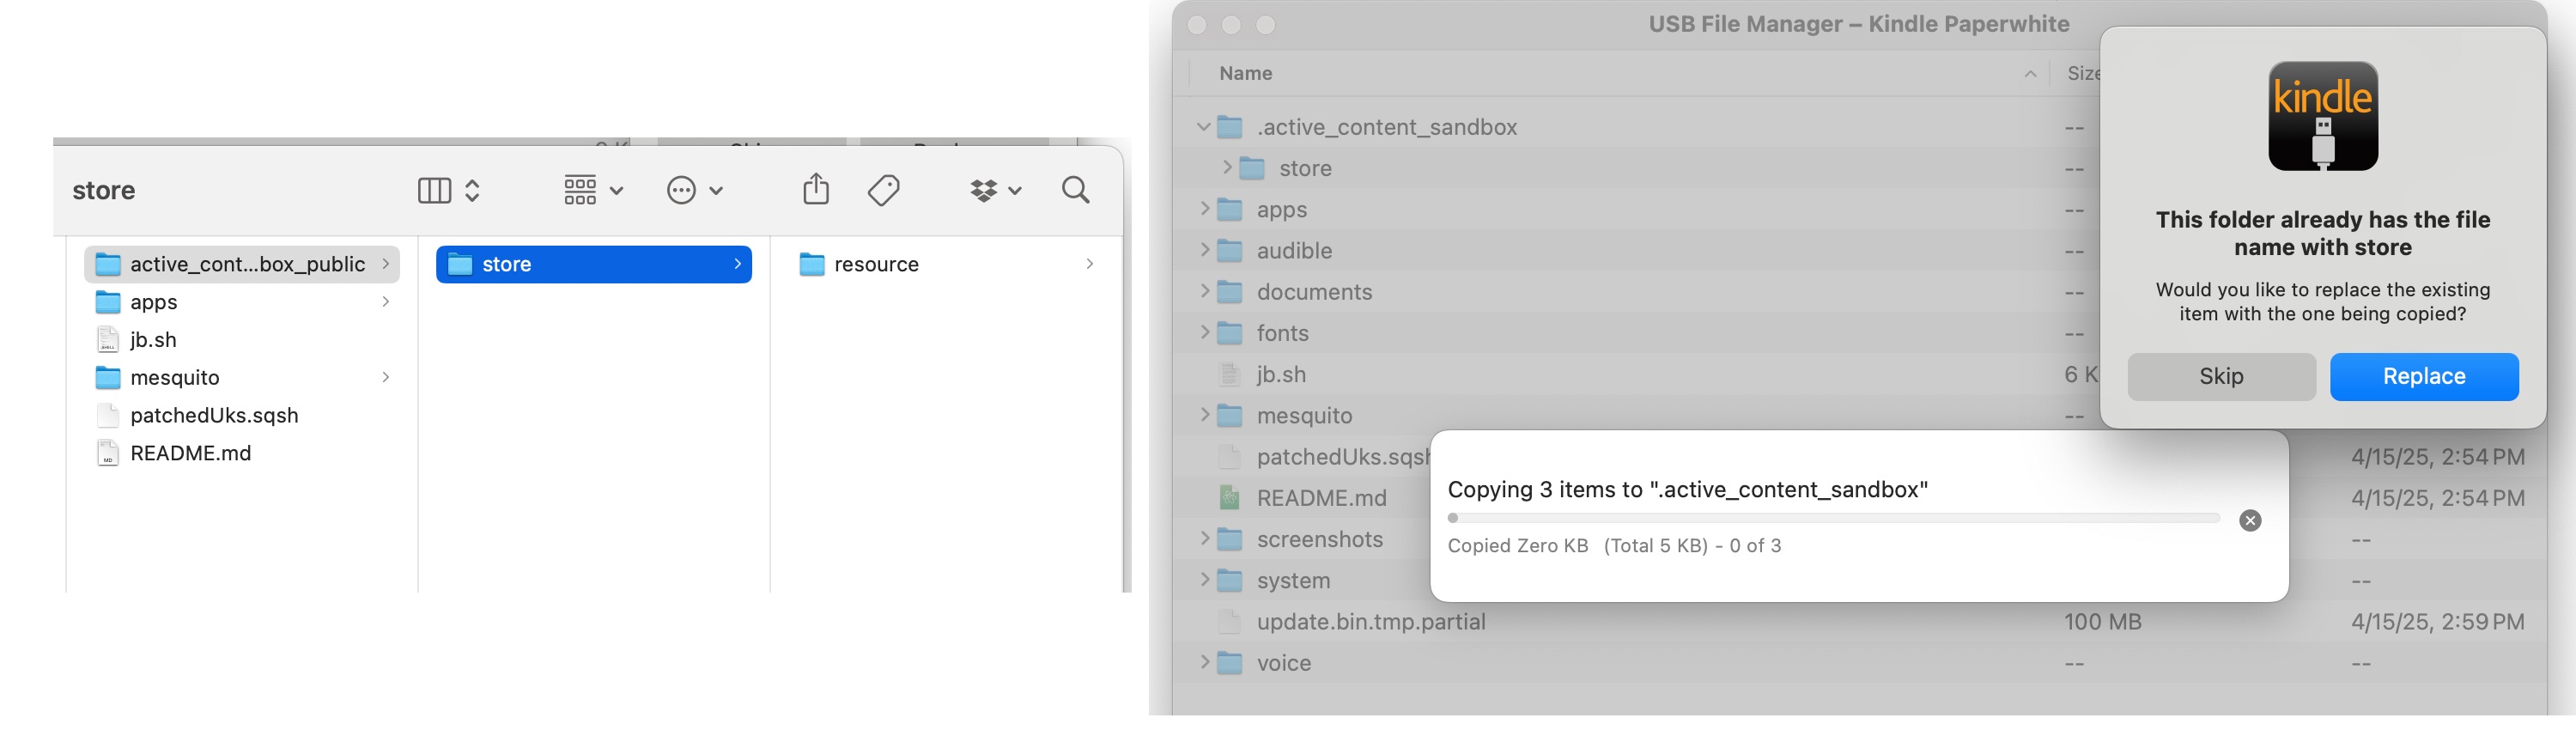
Task: Select highlighted store folder in Finder
Action: pos(594,264)
